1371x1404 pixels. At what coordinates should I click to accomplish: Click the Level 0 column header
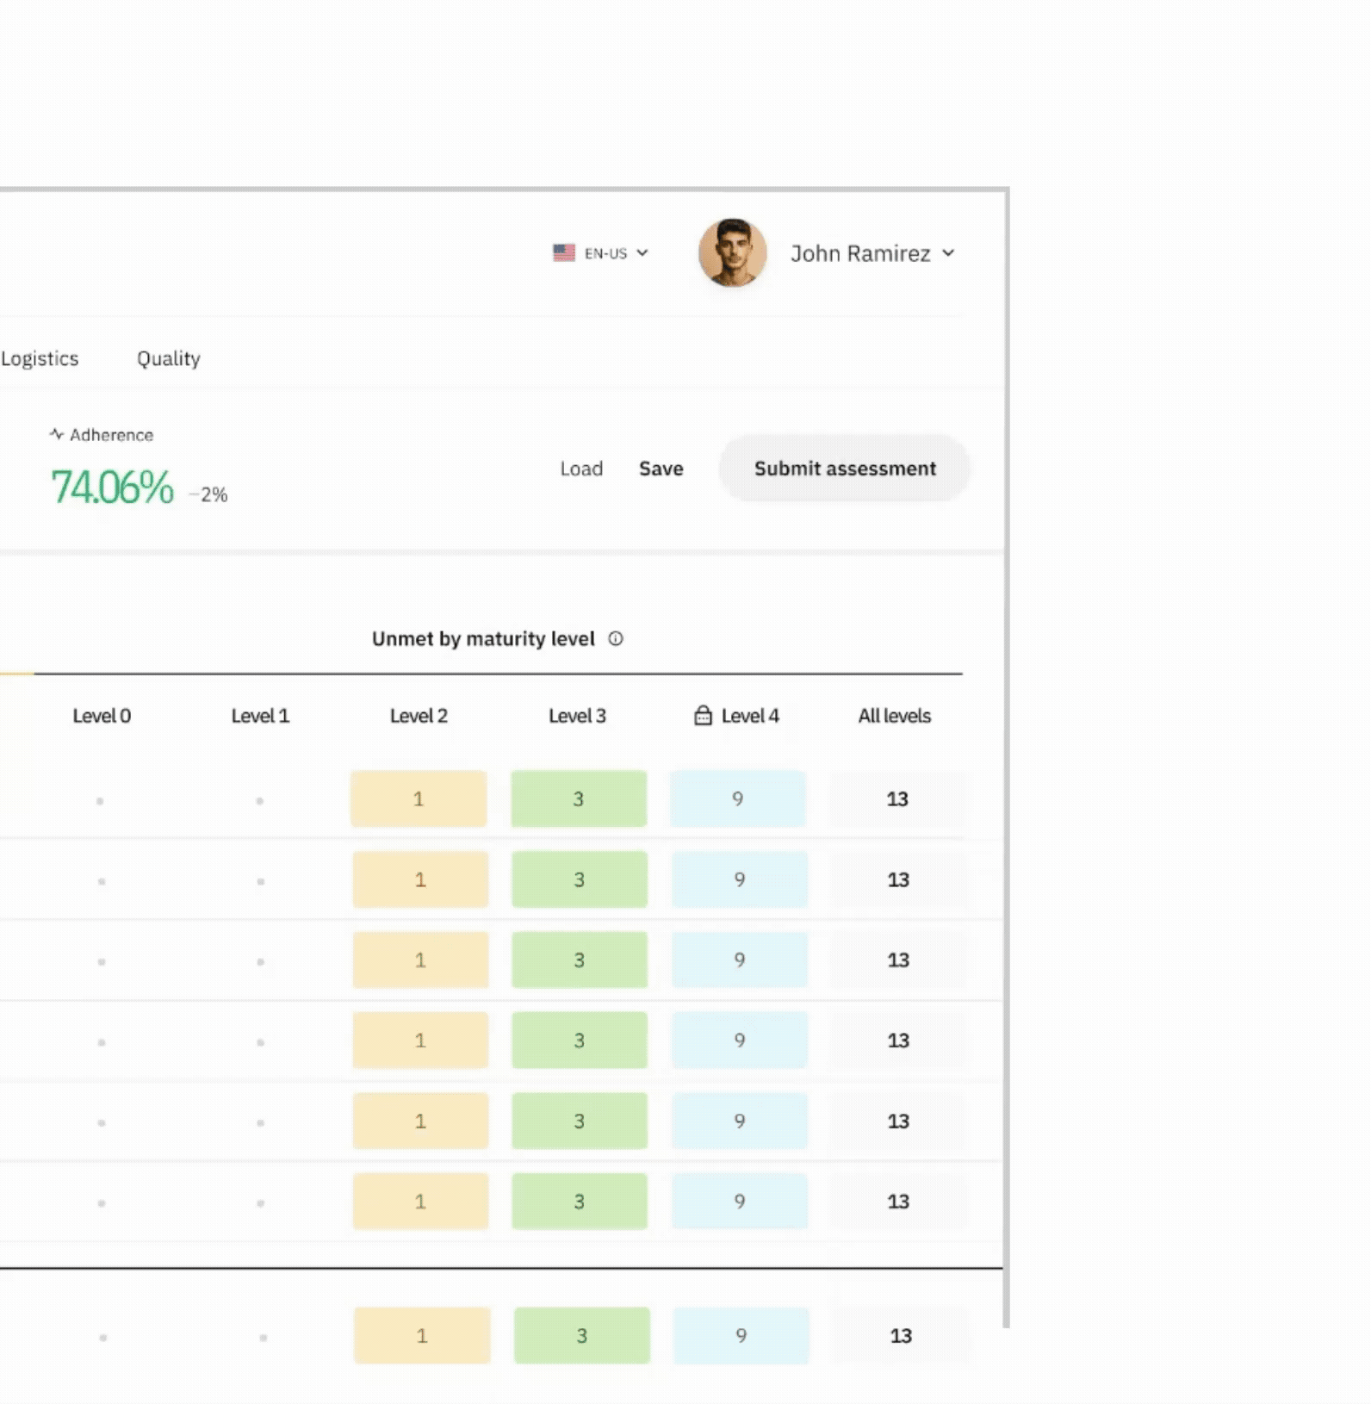point(102,716)
